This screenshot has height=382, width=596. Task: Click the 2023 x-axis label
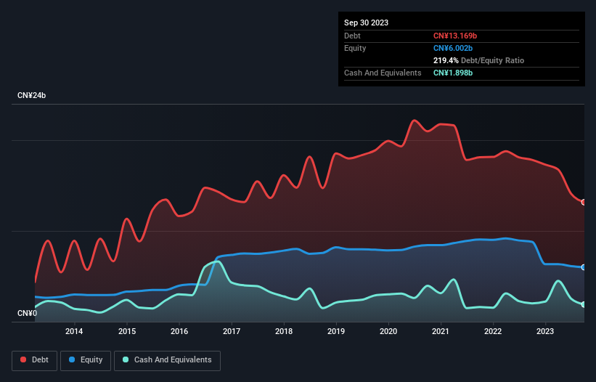pos(545,331)
